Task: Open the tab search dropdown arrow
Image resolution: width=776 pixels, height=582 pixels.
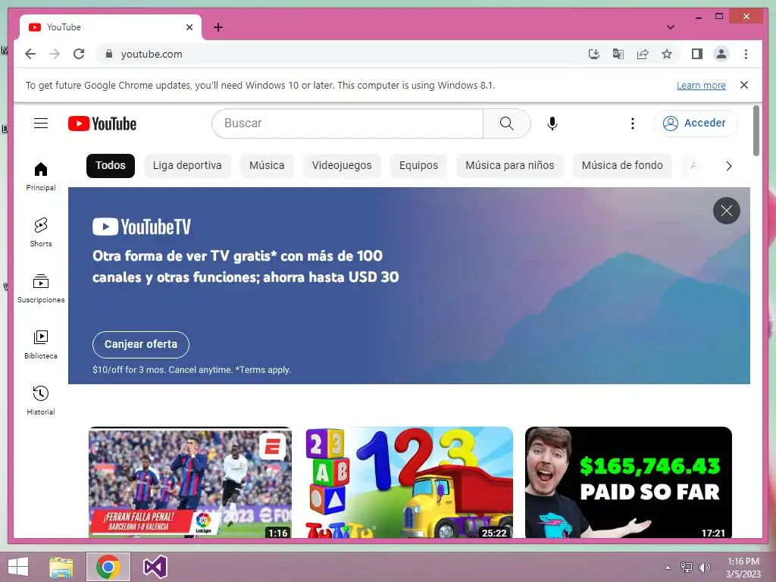Action: (x=670, y=27)
